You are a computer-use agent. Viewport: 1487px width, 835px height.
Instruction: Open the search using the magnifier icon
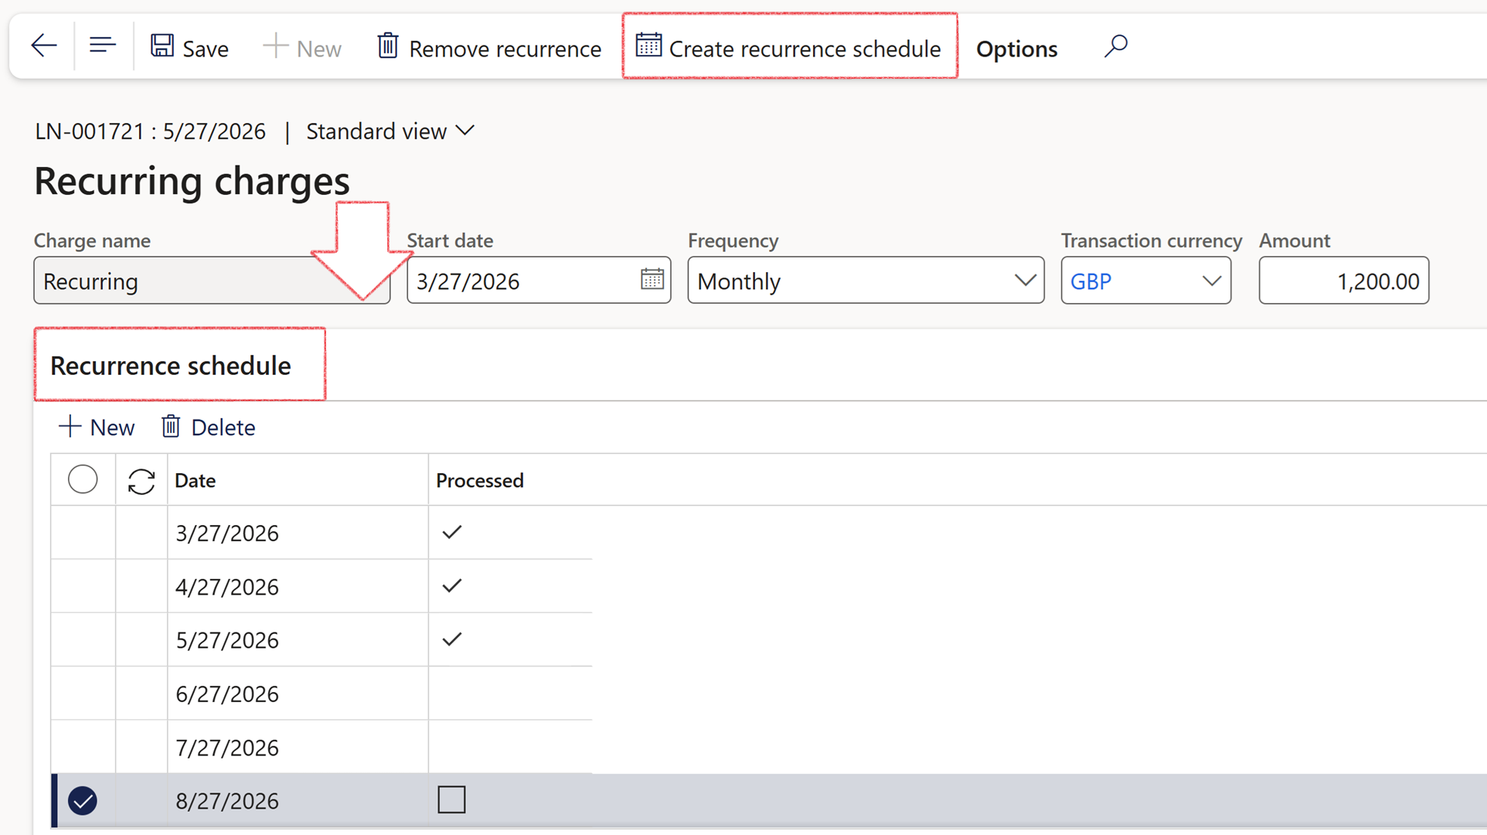(x=1115, y=46)
